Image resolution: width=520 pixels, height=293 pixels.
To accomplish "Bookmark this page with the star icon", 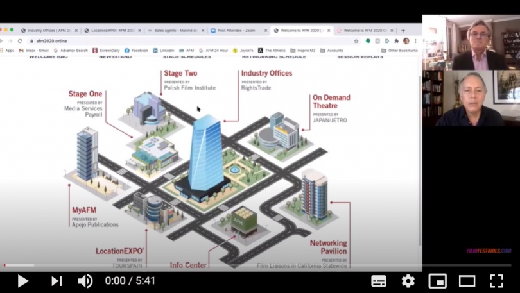I will point(356,41).
